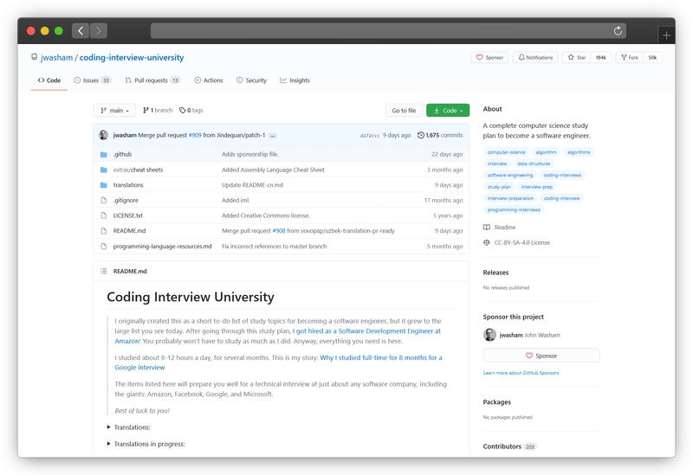The image size is (693, 475).
Task: Open README.md in the file list
Action: point(129,230)
